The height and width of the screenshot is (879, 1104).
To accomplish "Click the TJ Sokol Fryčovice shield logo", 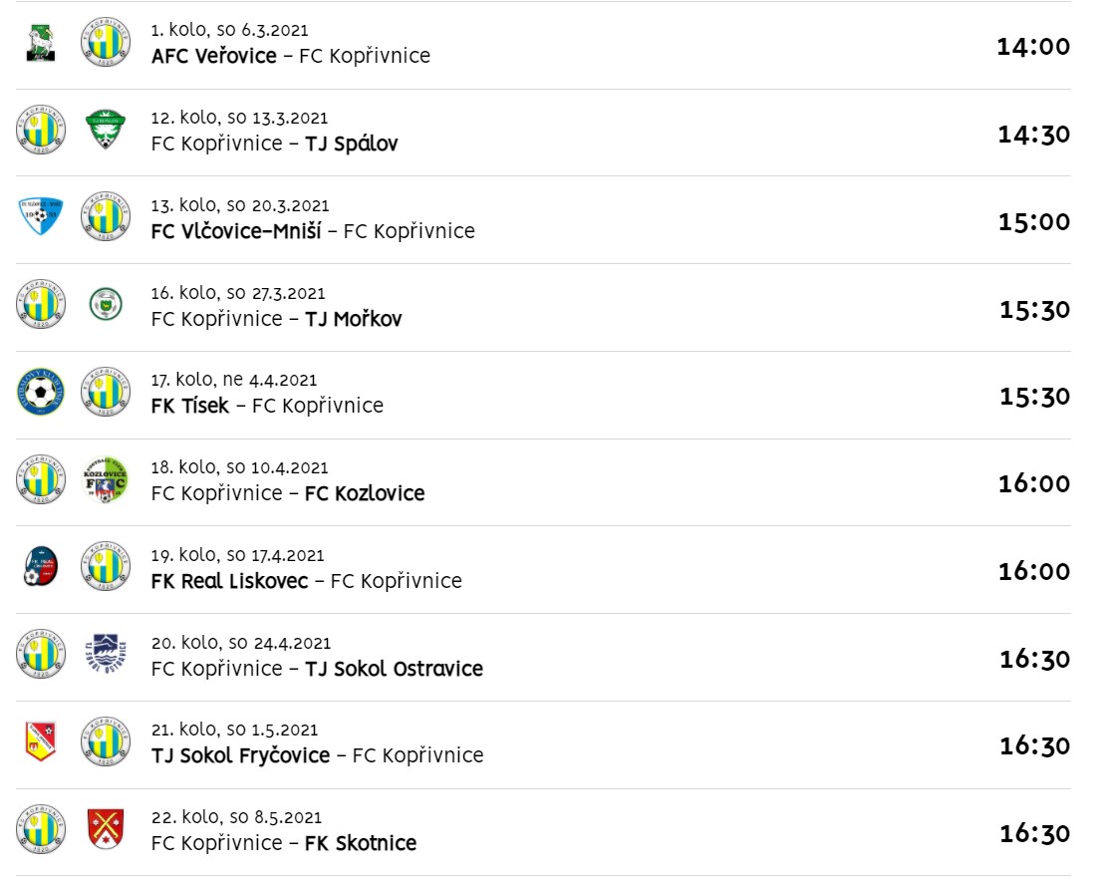I will [x=41, y=742].
